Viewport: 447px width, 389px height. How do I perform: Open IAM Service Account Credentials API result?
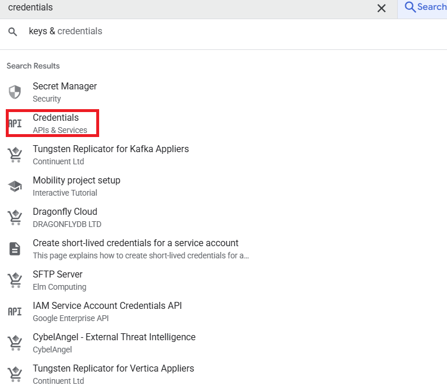coord(107,306)
